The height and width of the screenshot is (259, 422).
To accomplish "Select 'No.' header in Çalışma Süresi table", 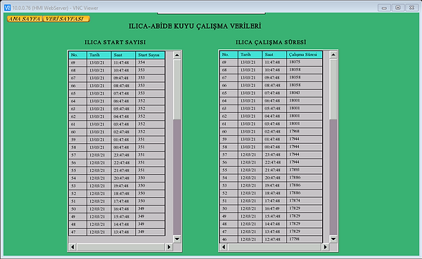I will (229, 55).
